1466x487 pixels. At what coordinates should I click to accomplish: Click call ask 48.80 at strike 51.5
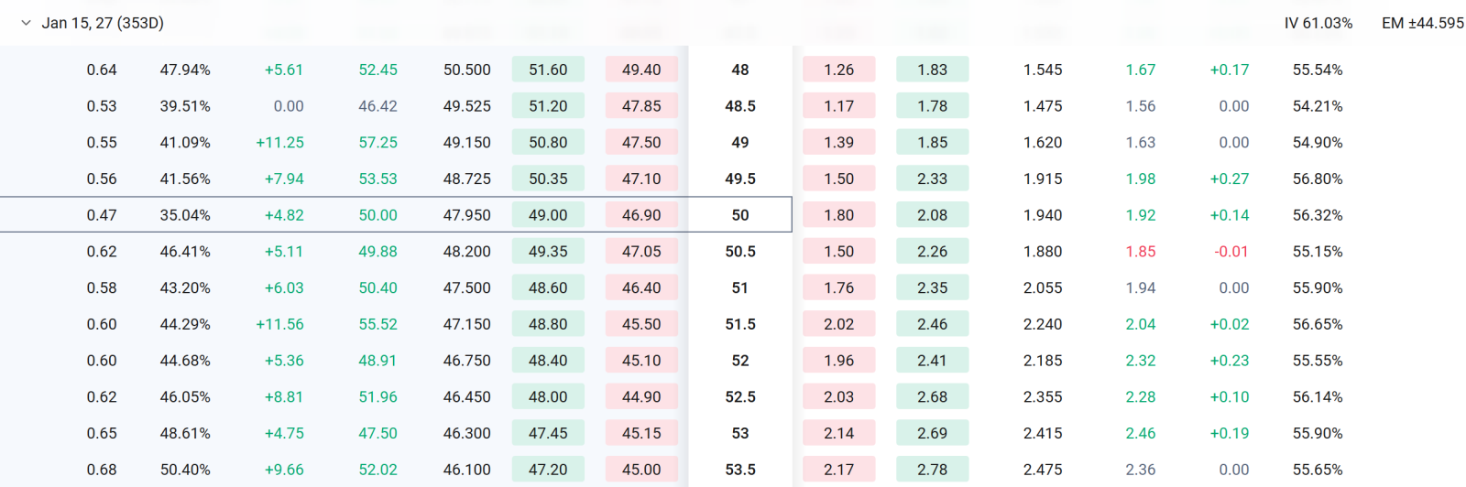(x=548, y=324)
